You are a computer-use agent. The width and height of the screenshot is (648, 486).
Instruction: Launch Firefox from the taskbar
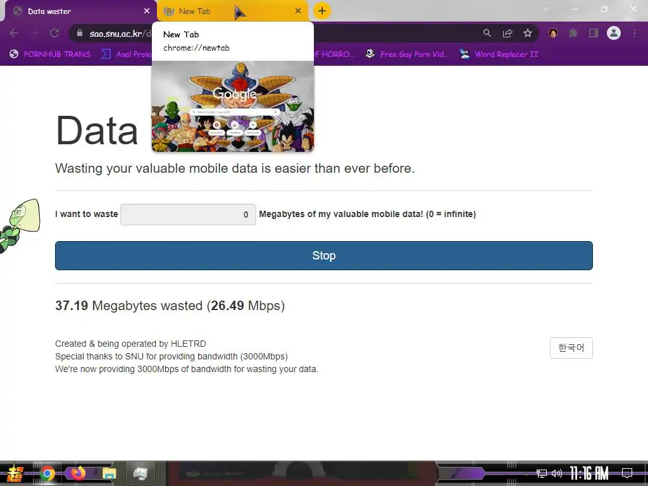coord(78,473)
